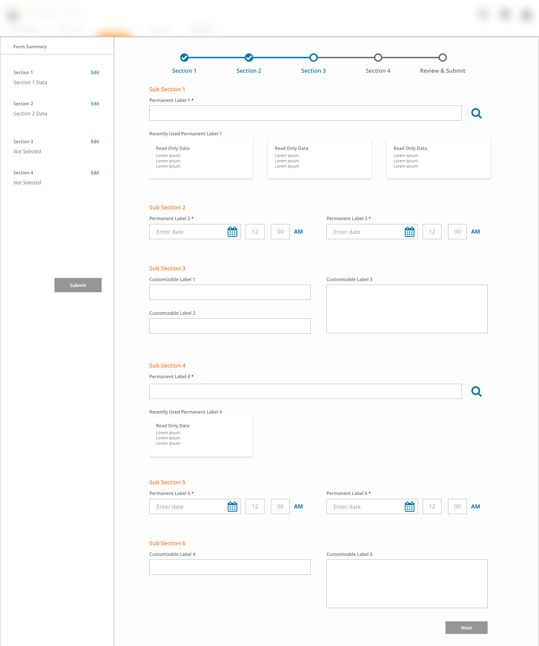Screen dimensions: 539x646
Task: Go to Review & Submit step
Action: pos(442,71)
